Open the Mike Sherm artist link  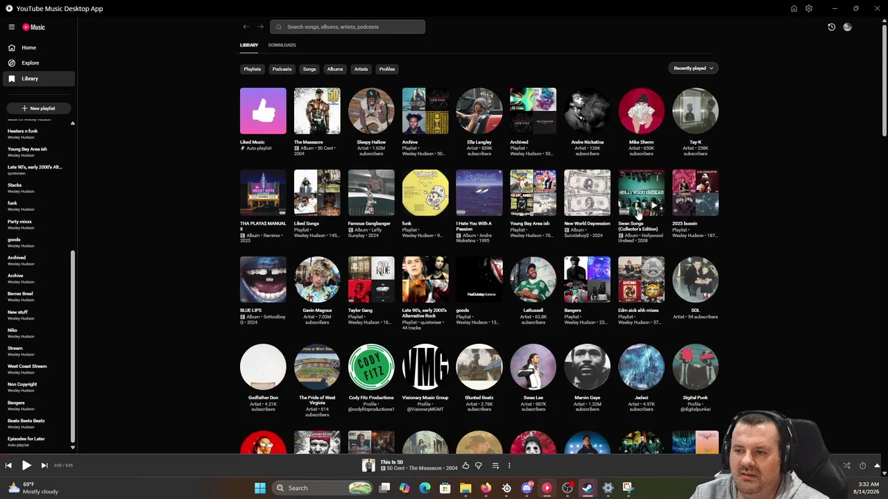pos(641,142)
